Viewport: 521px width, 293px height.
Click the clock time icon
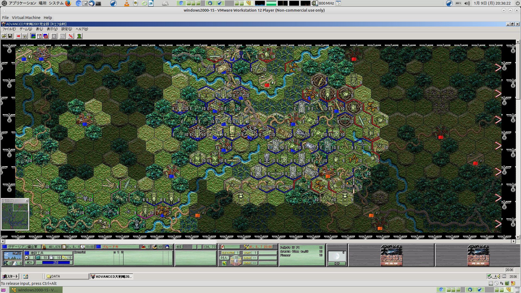click(x=83, y=247)
